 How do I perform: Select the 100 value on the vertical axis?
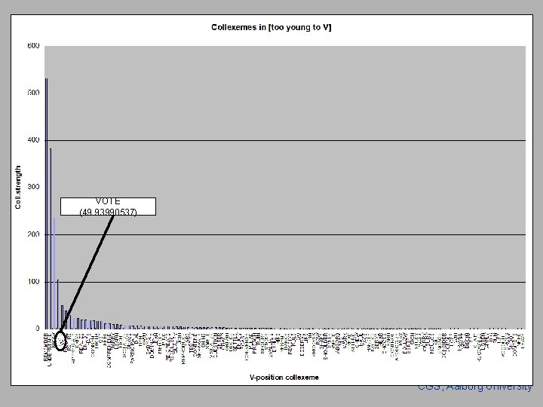click(x=34, y=282)
